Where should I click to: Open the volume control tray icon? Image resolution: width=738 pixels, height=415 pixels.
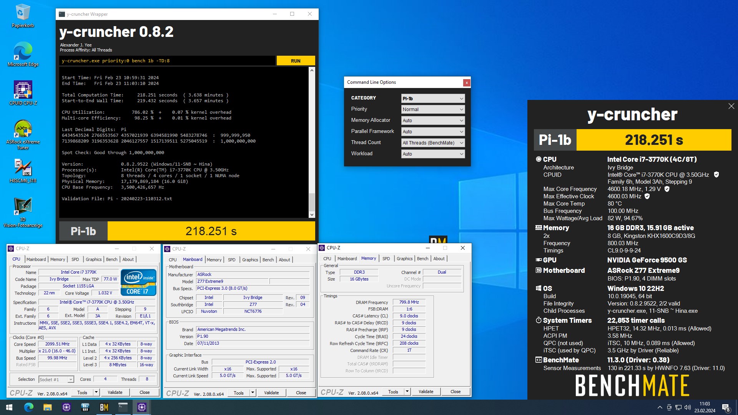688,407
